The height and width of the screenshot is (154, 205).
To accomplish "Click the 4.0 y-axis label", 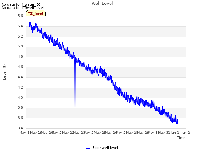I will [x=20, y=98].
